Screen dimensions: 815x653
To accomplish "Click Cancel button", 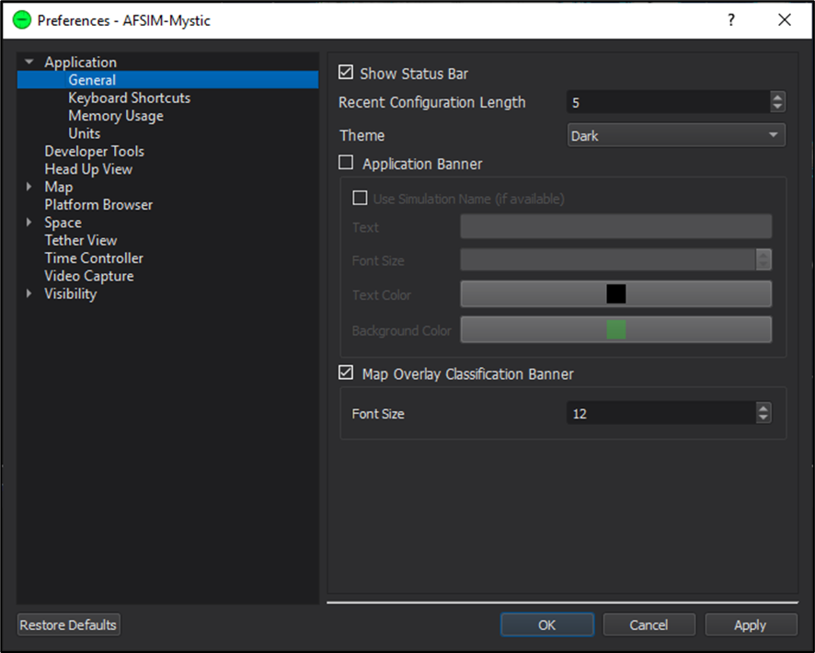I will point(649,624).
